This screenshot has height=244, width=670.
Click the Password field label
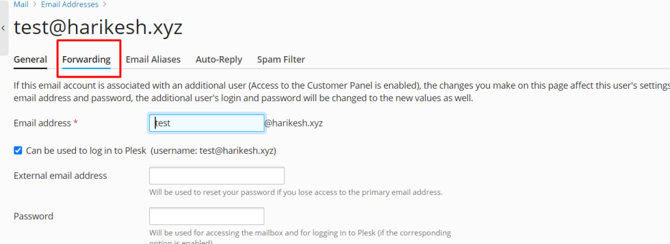click(x=33, y=216)
